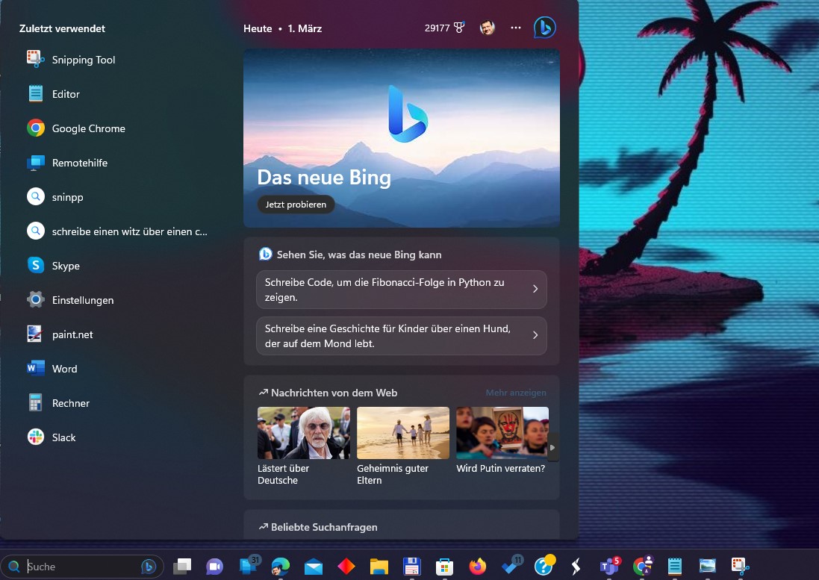Click 'Mehr anzeigen' next to Nachrichten
The image size is (819, 580).
[516, 393]
